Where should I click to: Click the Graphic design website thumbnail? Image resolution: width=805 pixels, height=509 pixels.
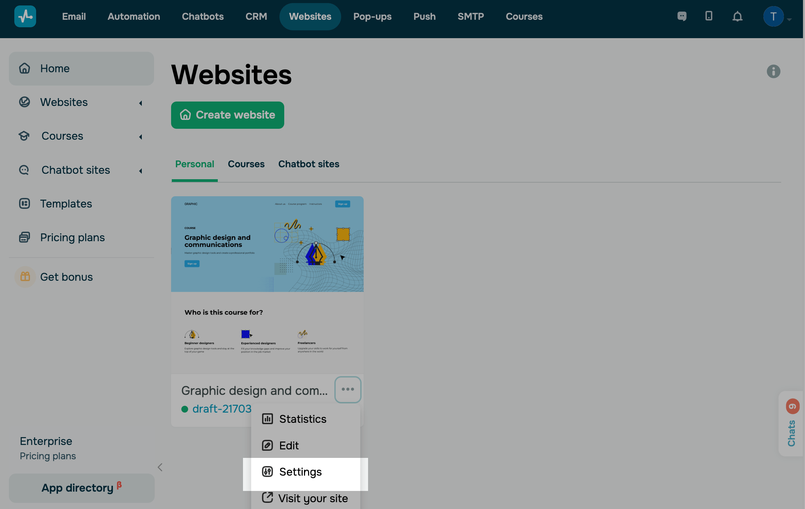point(267,284)
